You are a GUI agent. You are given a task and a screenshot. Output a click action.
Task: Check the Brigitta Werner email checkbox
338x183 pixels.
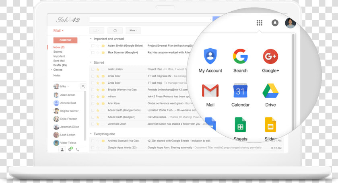(93, 90)
